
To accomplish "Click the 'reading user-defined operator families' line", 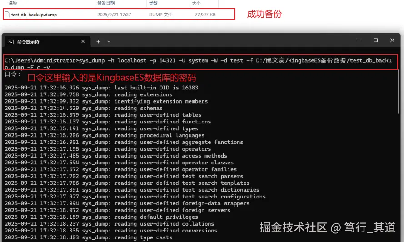I will click(120, 169).
